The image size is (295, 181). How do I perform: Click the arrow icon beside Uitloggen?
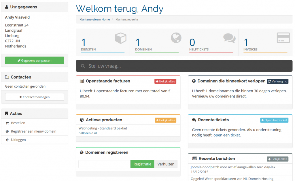[7, 140]
